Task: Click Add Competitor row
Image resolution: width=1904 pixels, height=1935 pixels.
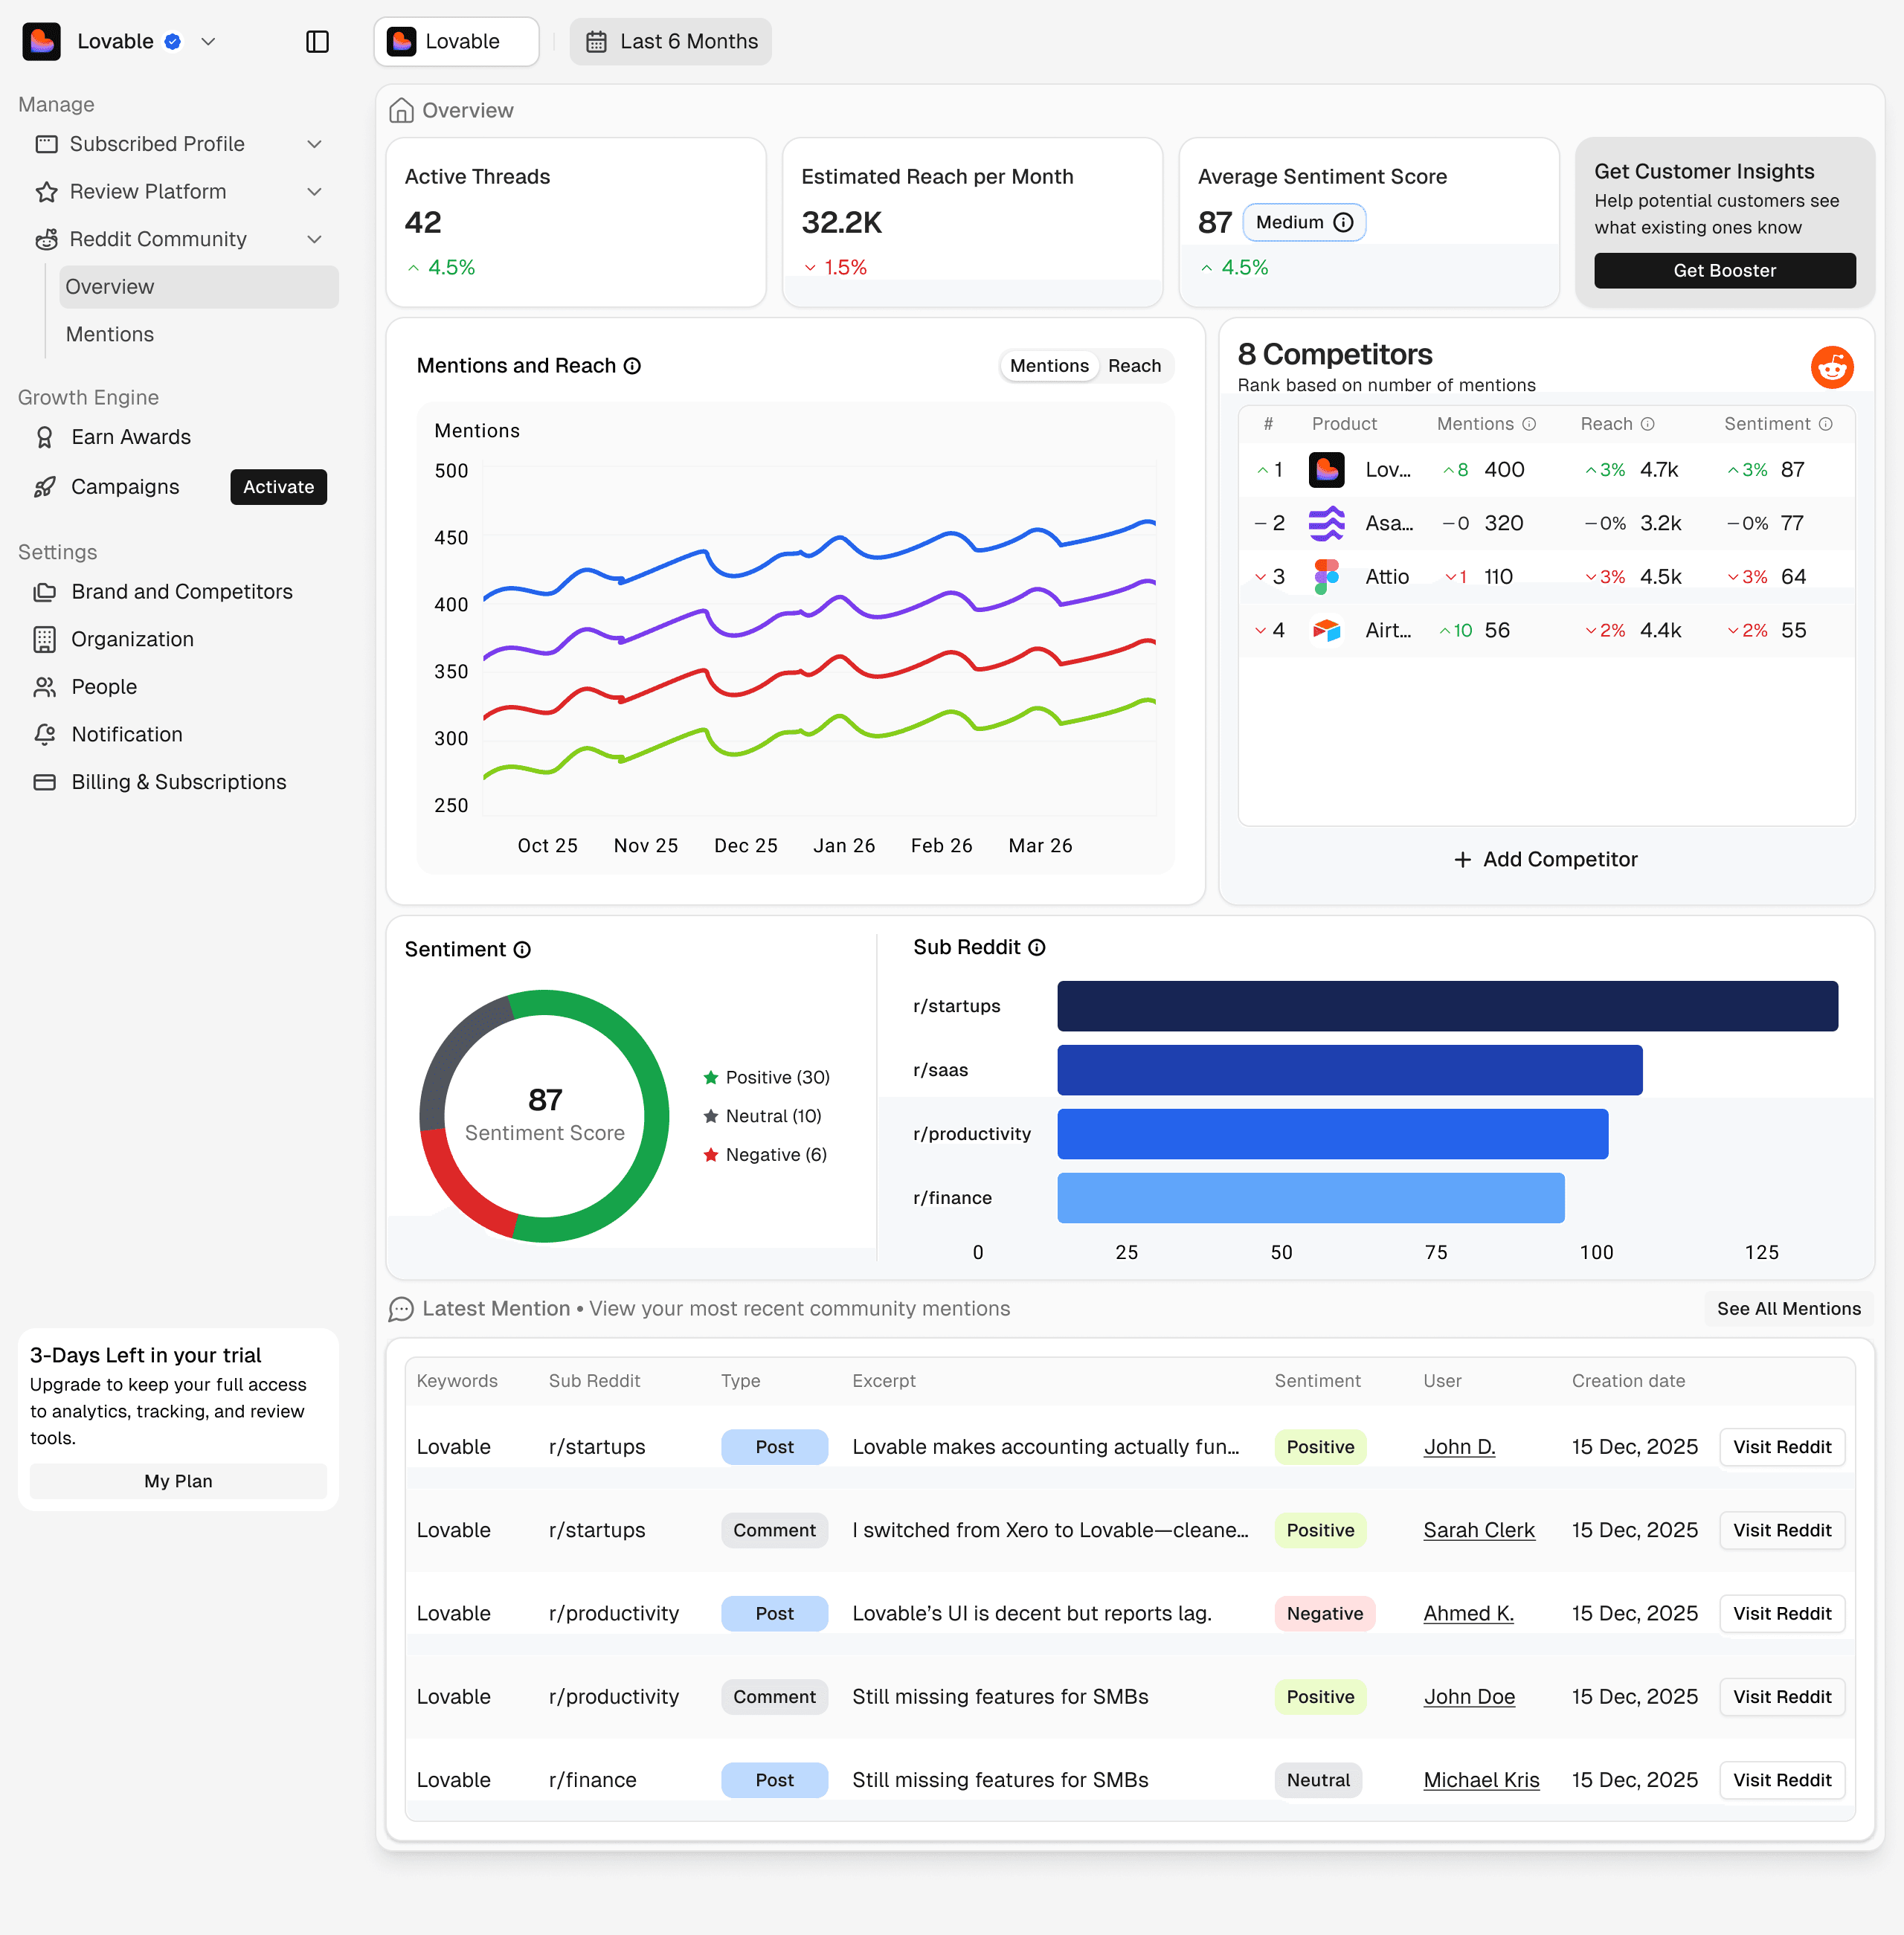Action: pos(1545,859)
